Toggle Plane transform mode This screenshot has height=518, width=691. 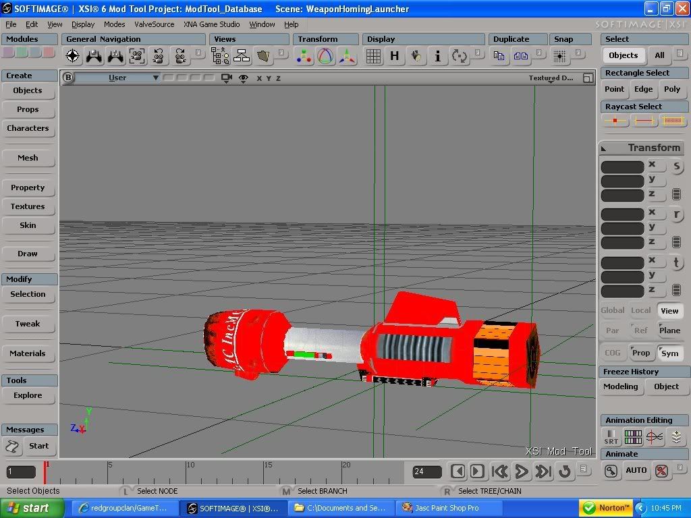pos(669,330)
